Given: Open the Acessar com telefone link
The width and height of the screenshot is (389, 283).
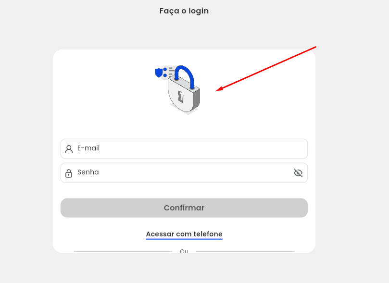Looking at the screenshot, I should pyautogui.click(x=184, y=234).
